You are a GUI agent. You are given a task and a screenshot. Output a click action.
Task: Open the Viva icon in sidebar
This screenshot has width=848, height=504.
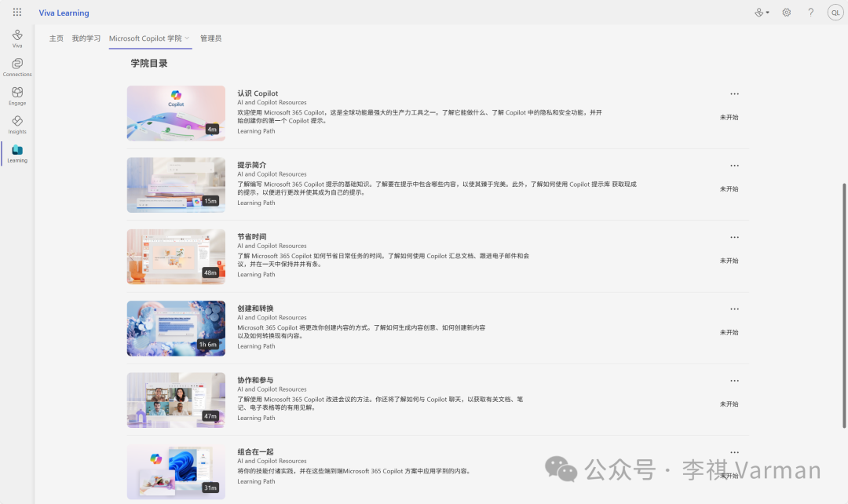click(x=17, y=38)
